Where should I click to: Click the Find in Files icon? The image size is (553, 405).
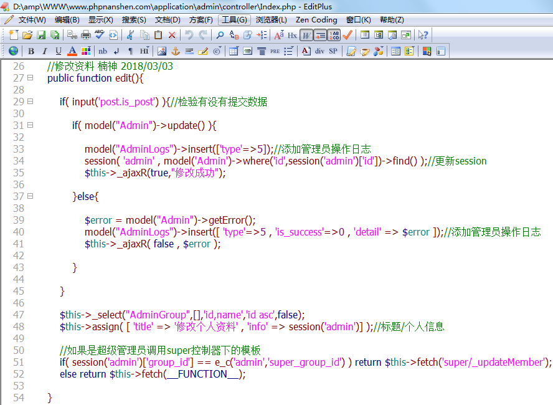tap(248, 35)
